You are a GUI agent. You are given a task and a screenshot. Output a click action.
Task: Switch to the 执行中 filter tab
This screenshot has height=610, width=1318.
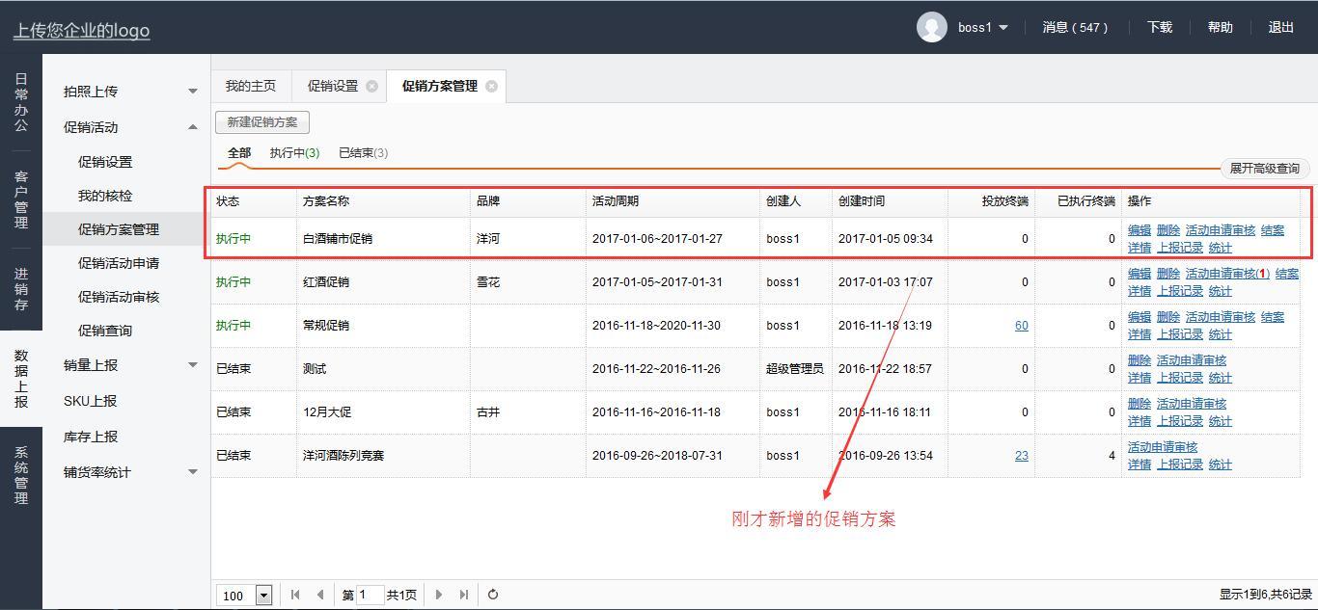[294, 153]
